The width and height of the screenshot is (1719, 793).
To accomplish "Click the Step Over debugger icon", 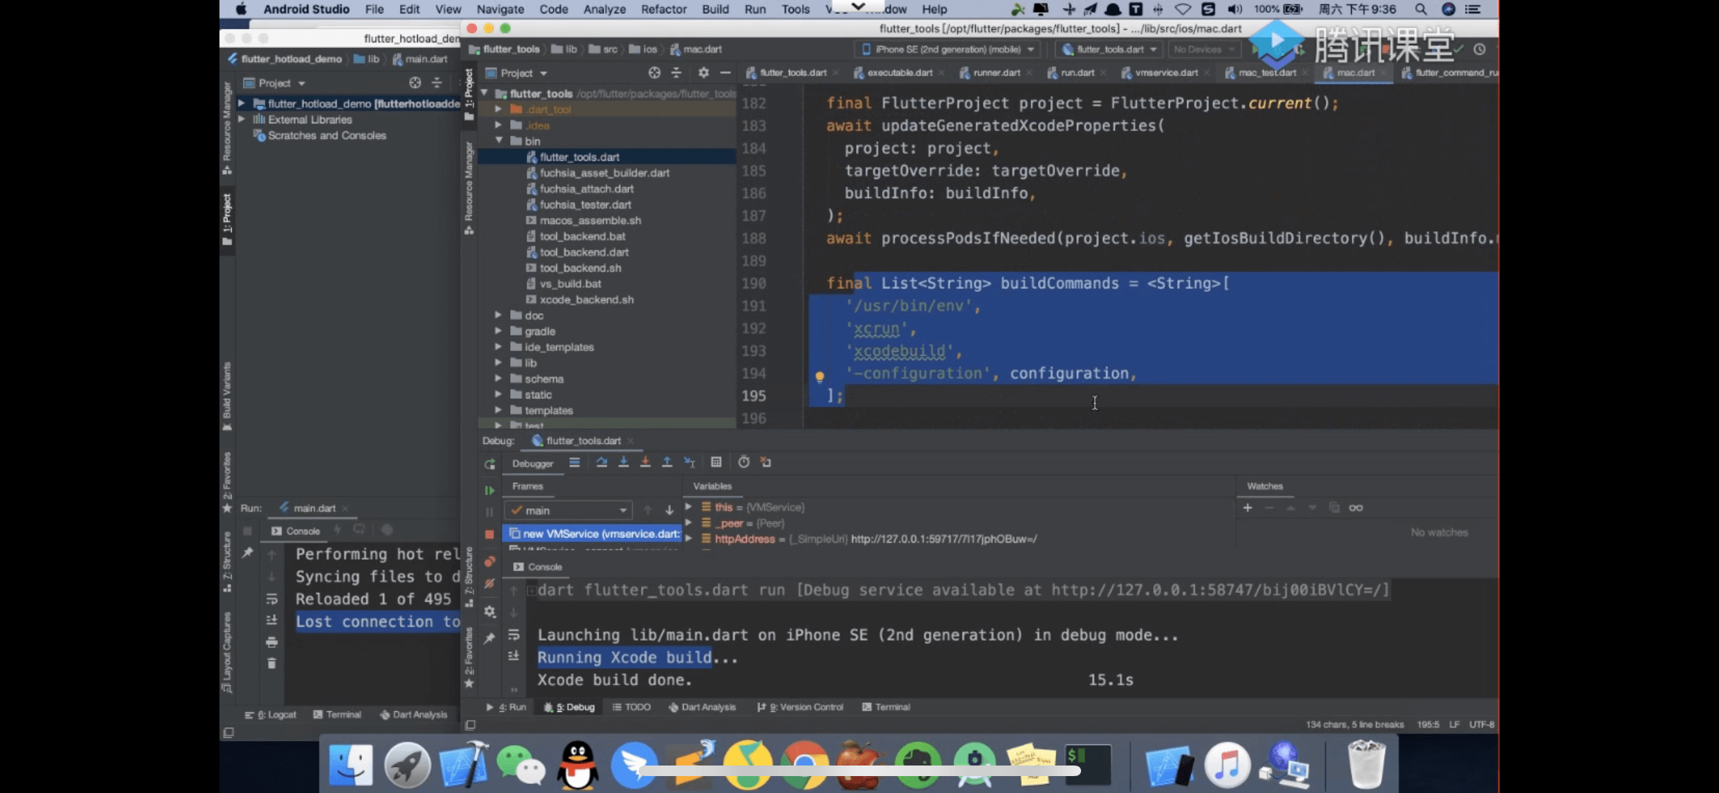I will pos(601,462).
